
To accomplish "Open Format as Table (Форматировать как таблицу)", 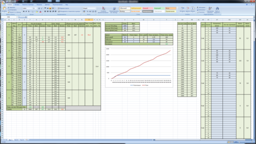I will [114, 10].
